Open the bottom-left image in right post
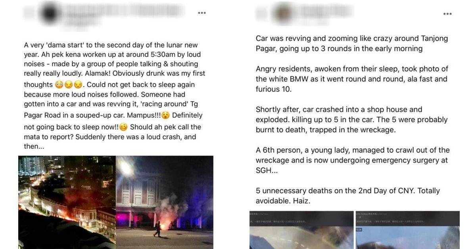 (x=301, y=230)
